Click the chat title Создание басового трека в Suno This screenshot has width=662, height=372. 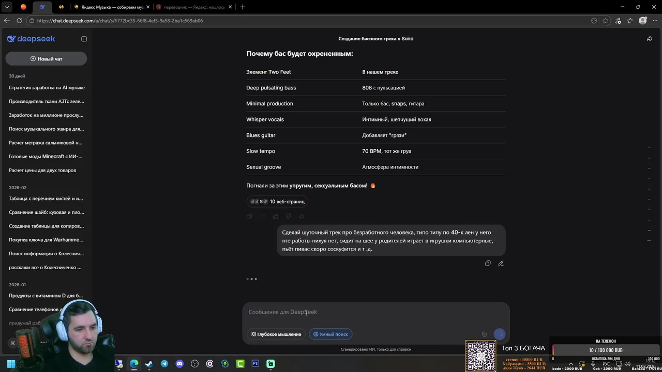(x=376, y=39)
